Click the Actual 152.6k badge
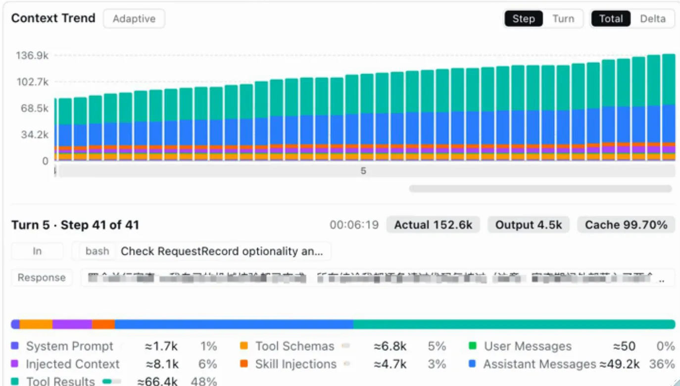 (433, 225)
